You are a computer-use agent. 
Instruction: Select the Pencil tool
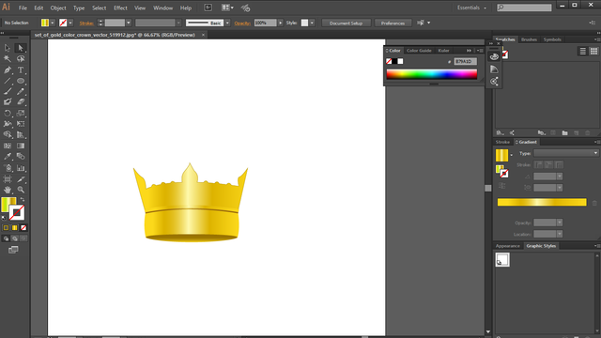click(21, 92)
